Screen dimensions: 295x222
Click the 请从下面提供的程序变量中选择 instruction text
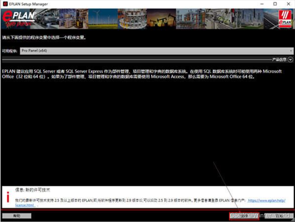(x=44, y=38)
